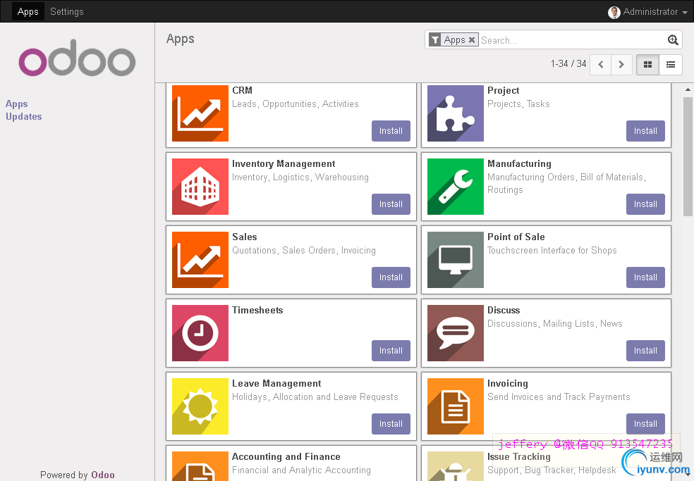Install the Timesheets app

click(391, 351)
